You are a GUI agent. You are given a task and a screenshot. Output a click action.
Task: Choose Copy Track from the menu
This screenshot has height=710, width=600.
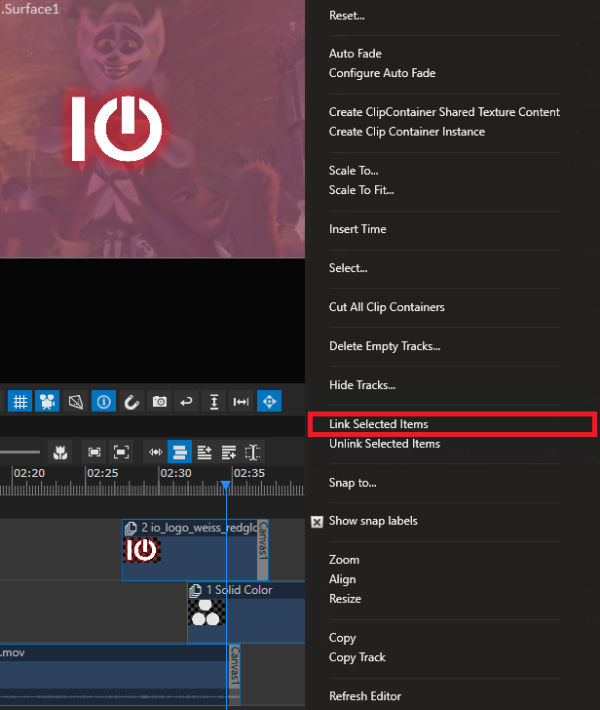pos(357,657)
